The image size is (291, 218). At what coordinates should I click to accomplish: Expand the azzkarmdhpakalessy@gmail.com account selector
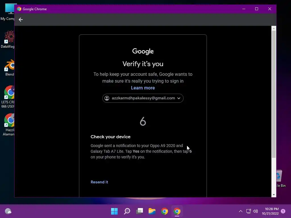pos(143,98)
